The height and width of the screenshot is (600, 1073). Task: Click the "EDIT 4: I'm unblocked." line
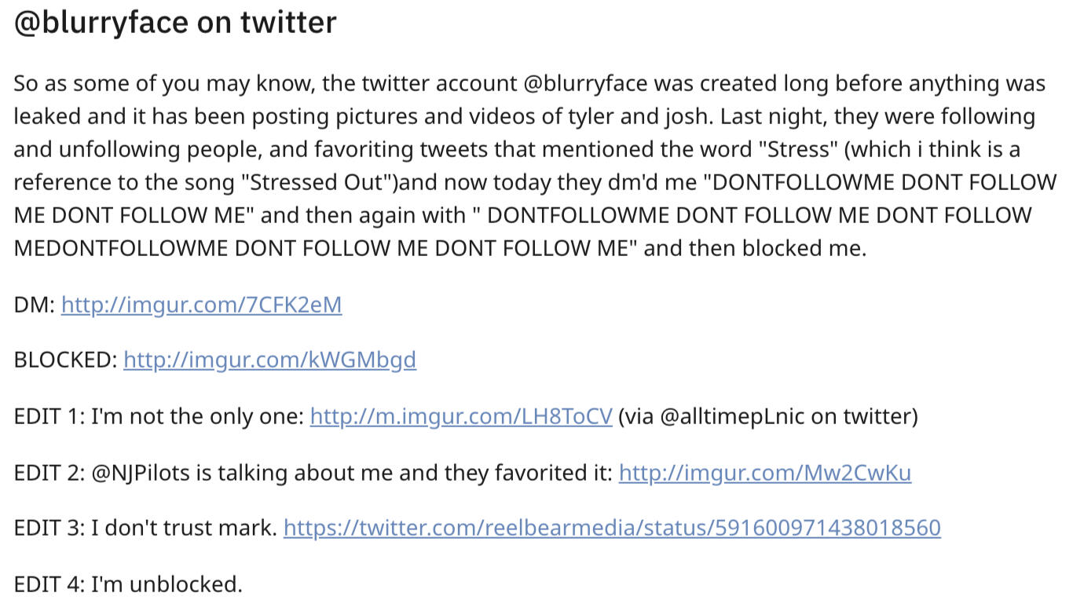tap(128, 584)
